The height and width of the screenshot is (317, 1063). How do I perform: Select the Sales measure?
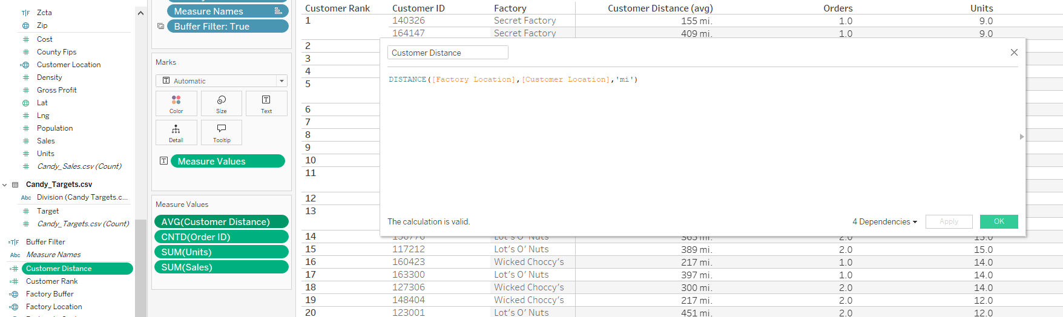[46, 141]
